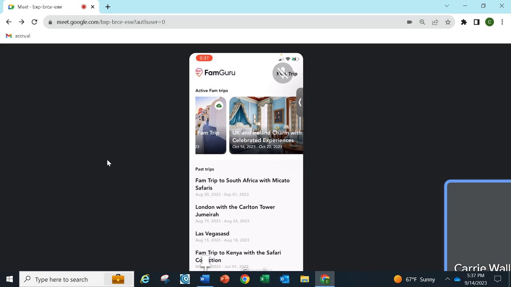Reload the Meet page
This screenshot has height=287, width=511.
[34, 22]
